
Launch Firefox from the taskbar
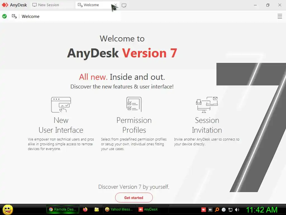coord(85,209)
